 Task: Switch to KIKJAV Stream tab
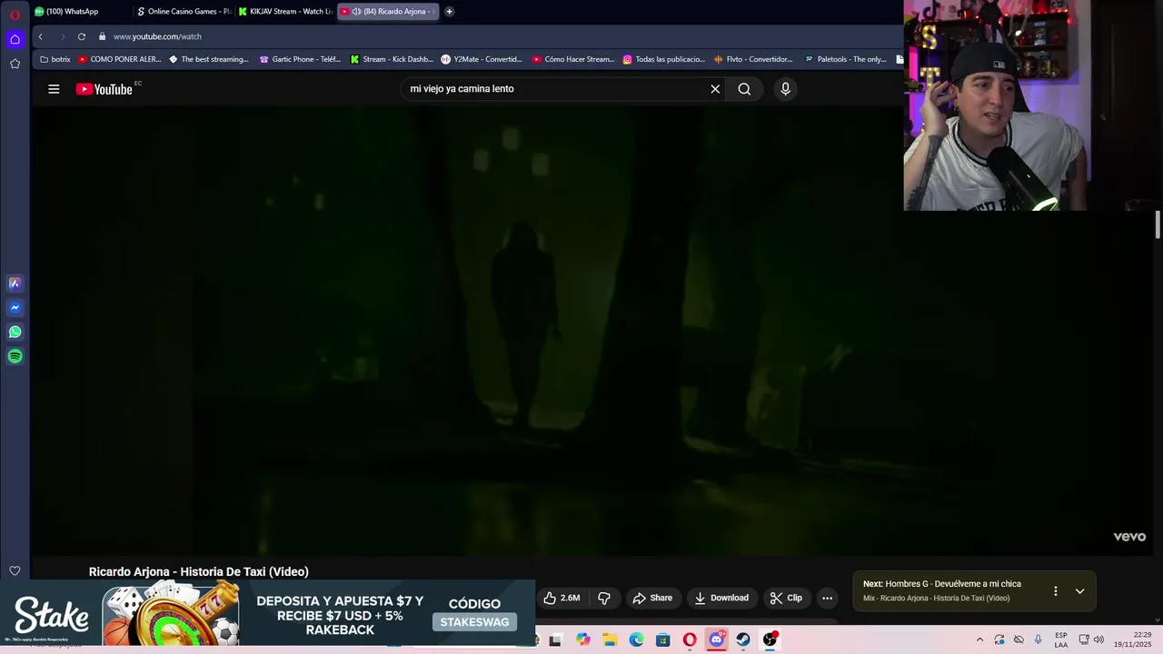tap(285, 12)
